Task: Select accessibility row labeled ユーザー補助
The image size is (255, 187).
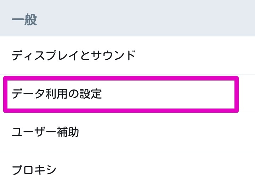Action: point(127,132)
